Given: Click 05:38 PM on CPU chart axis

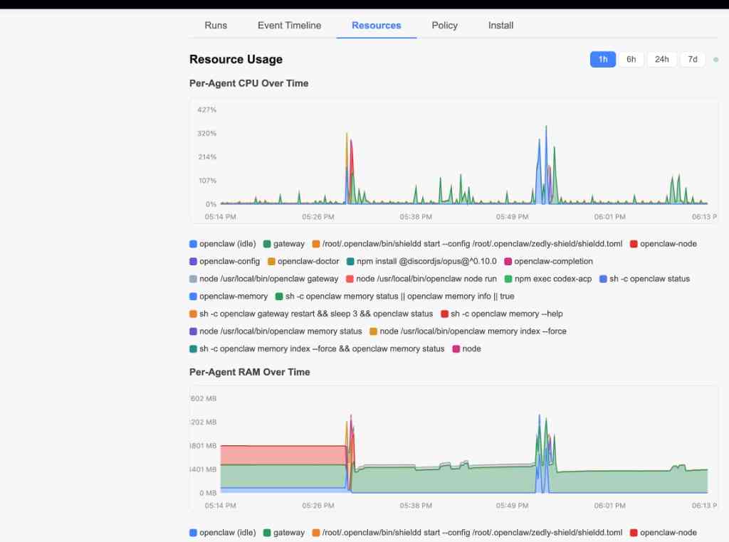Looking at the screenshot, I should tap(416, 217).
